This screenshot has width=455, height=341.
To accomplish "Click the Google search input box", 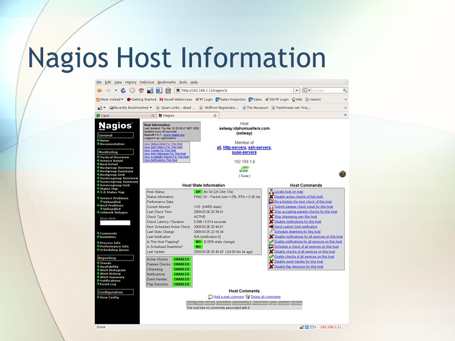I will (x=327, y=90).
